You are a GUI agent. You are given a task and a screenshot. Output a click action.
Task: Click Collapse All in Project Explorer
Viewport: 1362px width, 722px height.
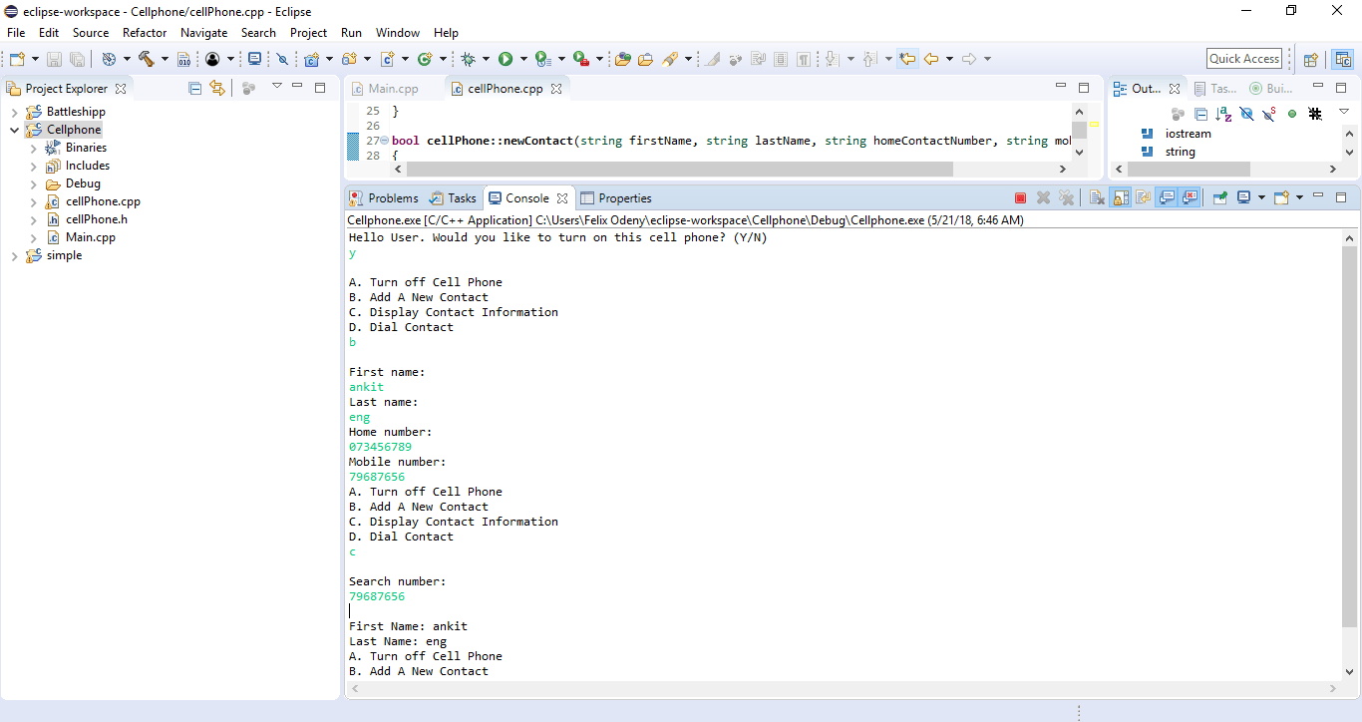(x=194, y=88)
